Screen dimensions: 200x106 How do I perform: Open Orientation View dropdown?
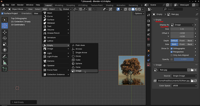[x=37, y=13]
